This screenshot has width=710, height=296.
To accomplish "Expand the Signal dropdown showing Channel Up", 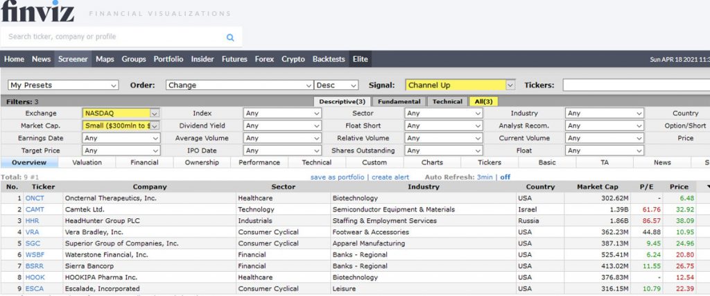I will click(460, 85).
